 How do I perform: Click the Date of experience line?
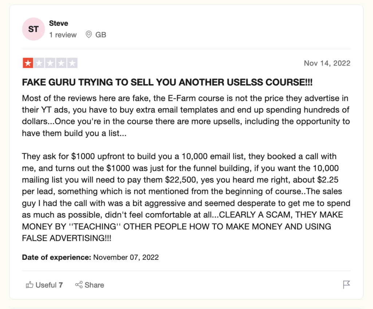[x=90, y=257]
